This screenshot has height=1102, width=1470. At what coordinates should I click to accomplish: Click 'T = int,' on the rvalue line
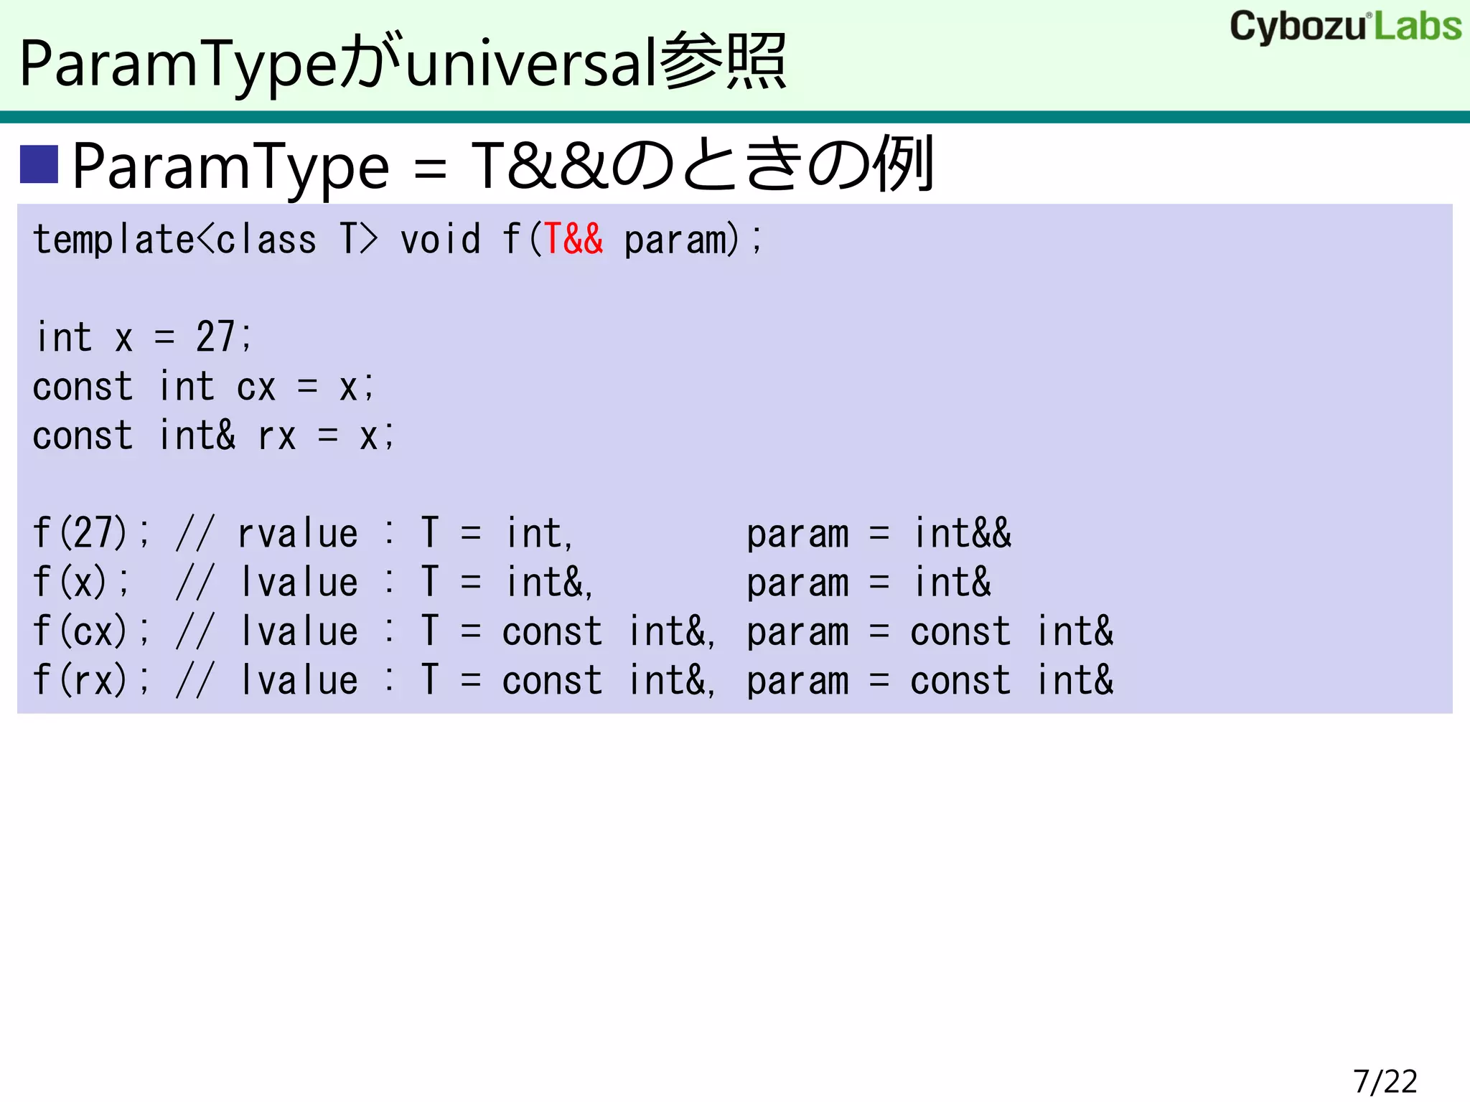click(x=497, y=533)
